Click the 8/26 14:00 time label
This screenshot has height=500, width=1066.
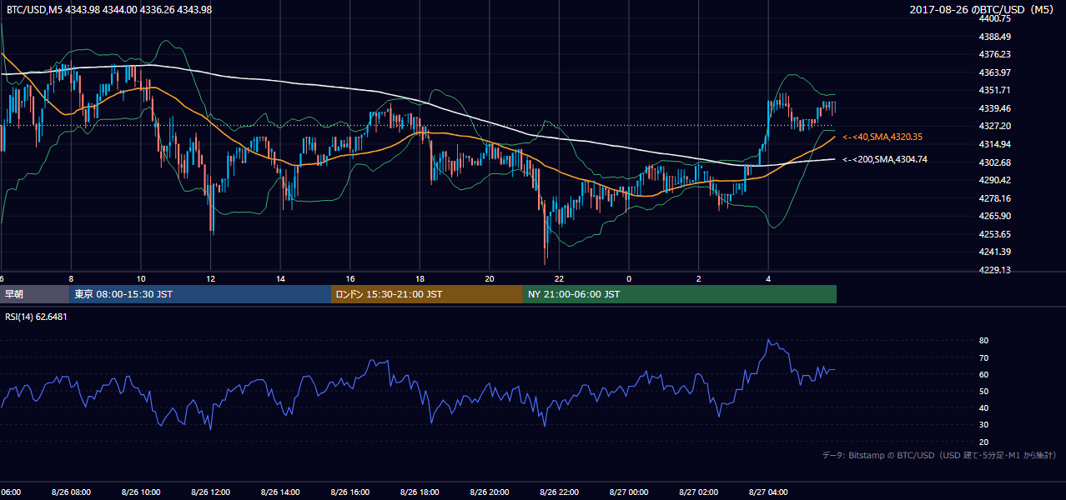click(x=280, y=492)
